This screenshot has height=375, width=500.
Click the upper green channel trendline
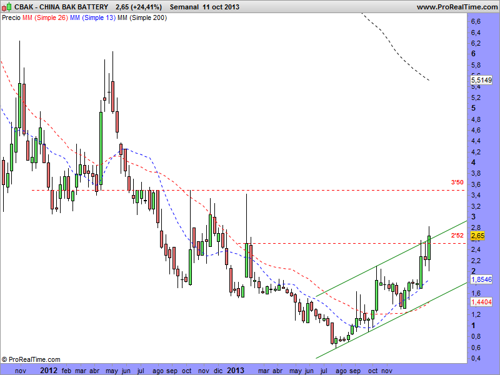[x=391, y=258]
